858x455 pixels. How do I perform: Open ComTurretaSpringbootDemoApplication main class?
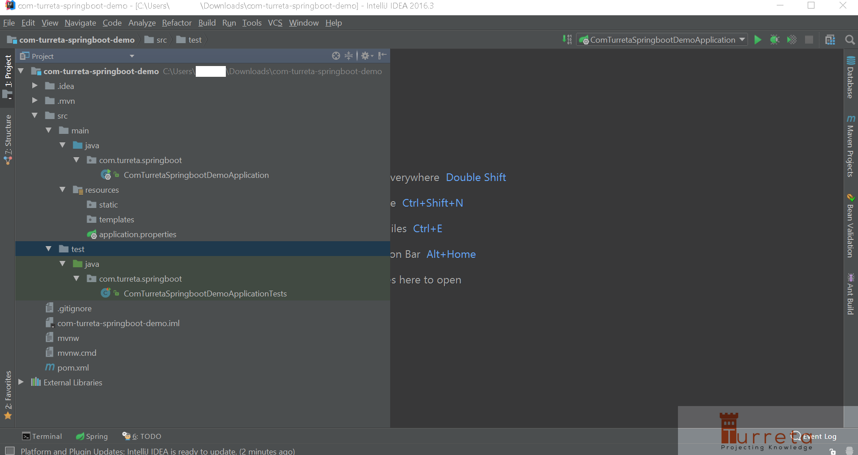(x=196, y=175)
